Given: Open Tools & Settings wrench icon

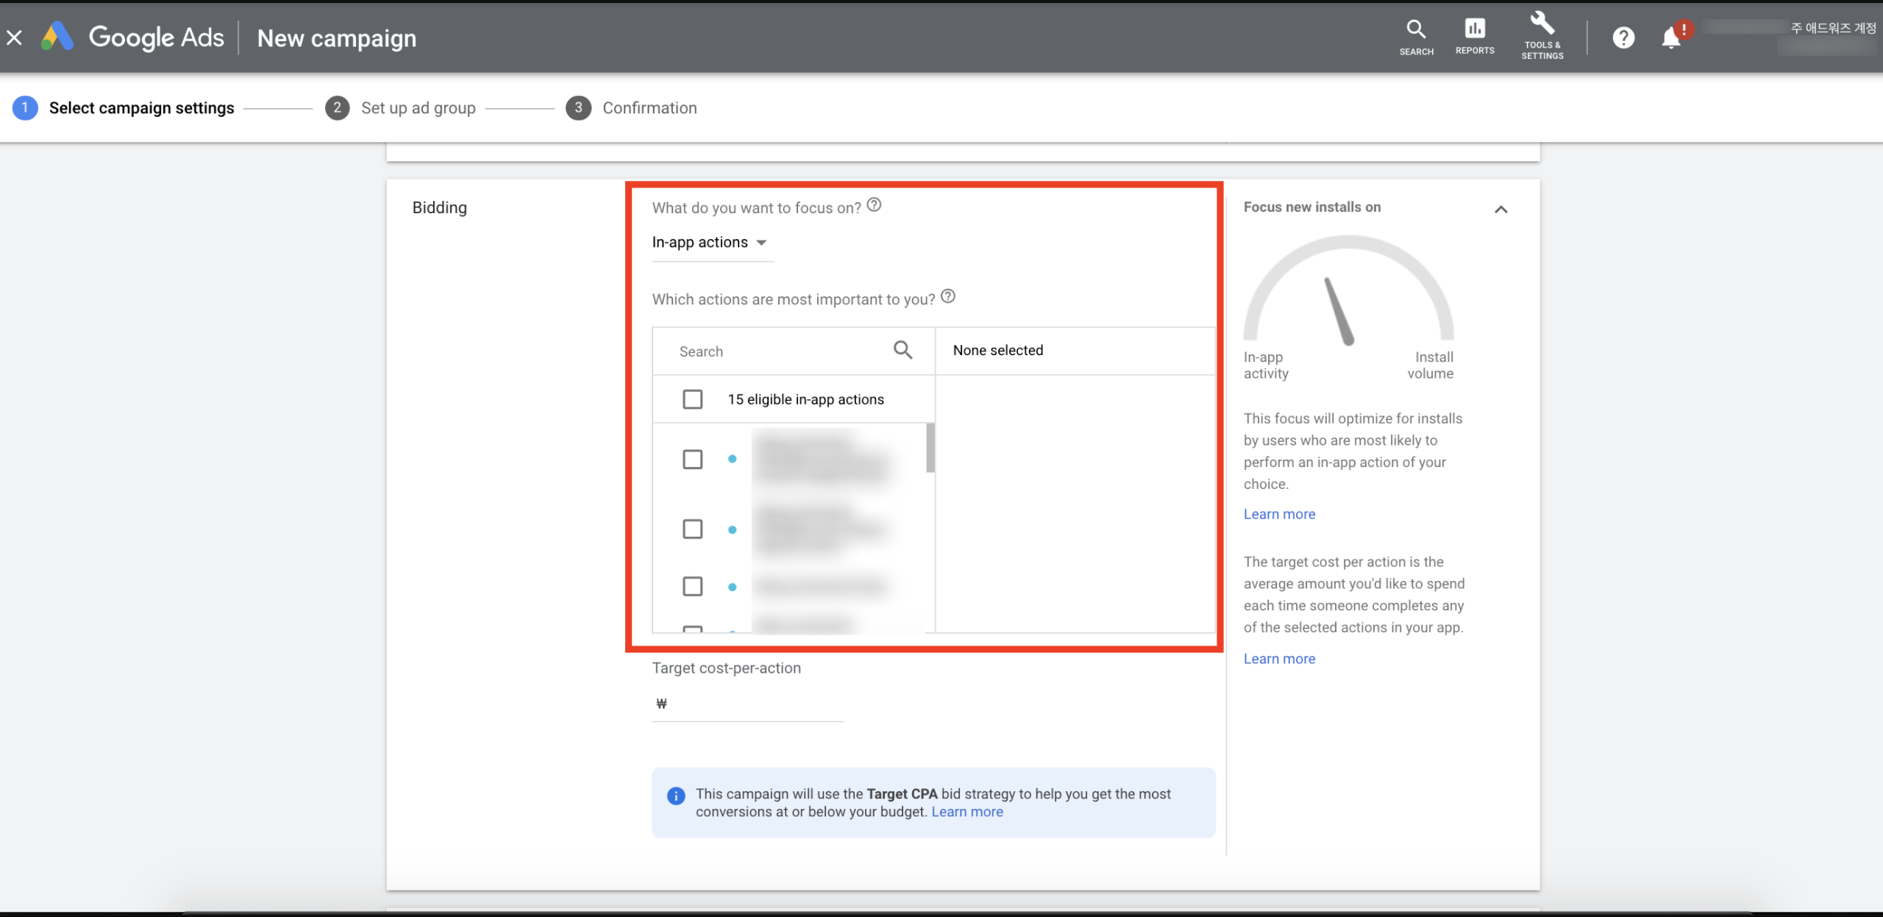Looking at the screenshot, I should point(1542,24).
